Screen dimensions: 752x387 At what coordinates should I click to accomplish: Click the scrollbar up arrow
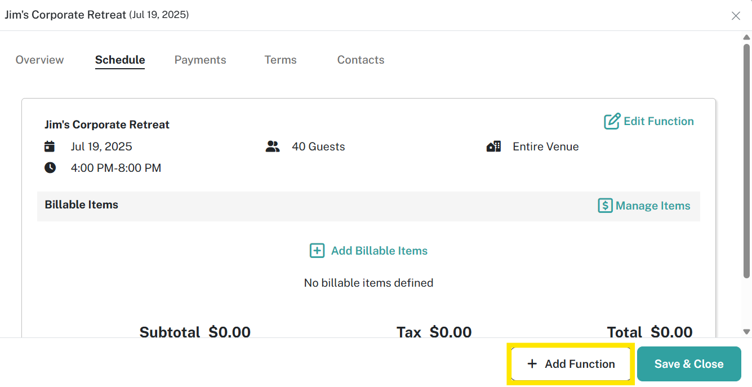(x=747, y=37)
